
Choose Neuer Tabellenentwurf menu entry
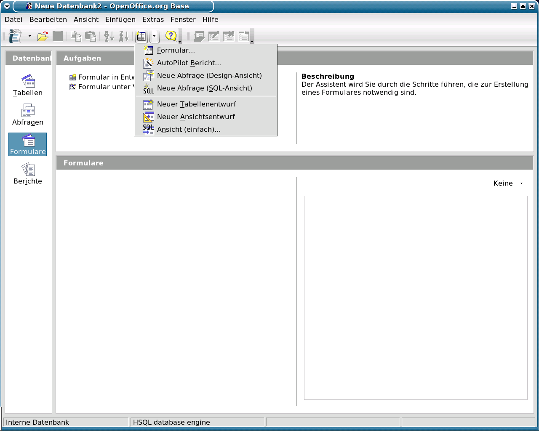tap(206, 104)
